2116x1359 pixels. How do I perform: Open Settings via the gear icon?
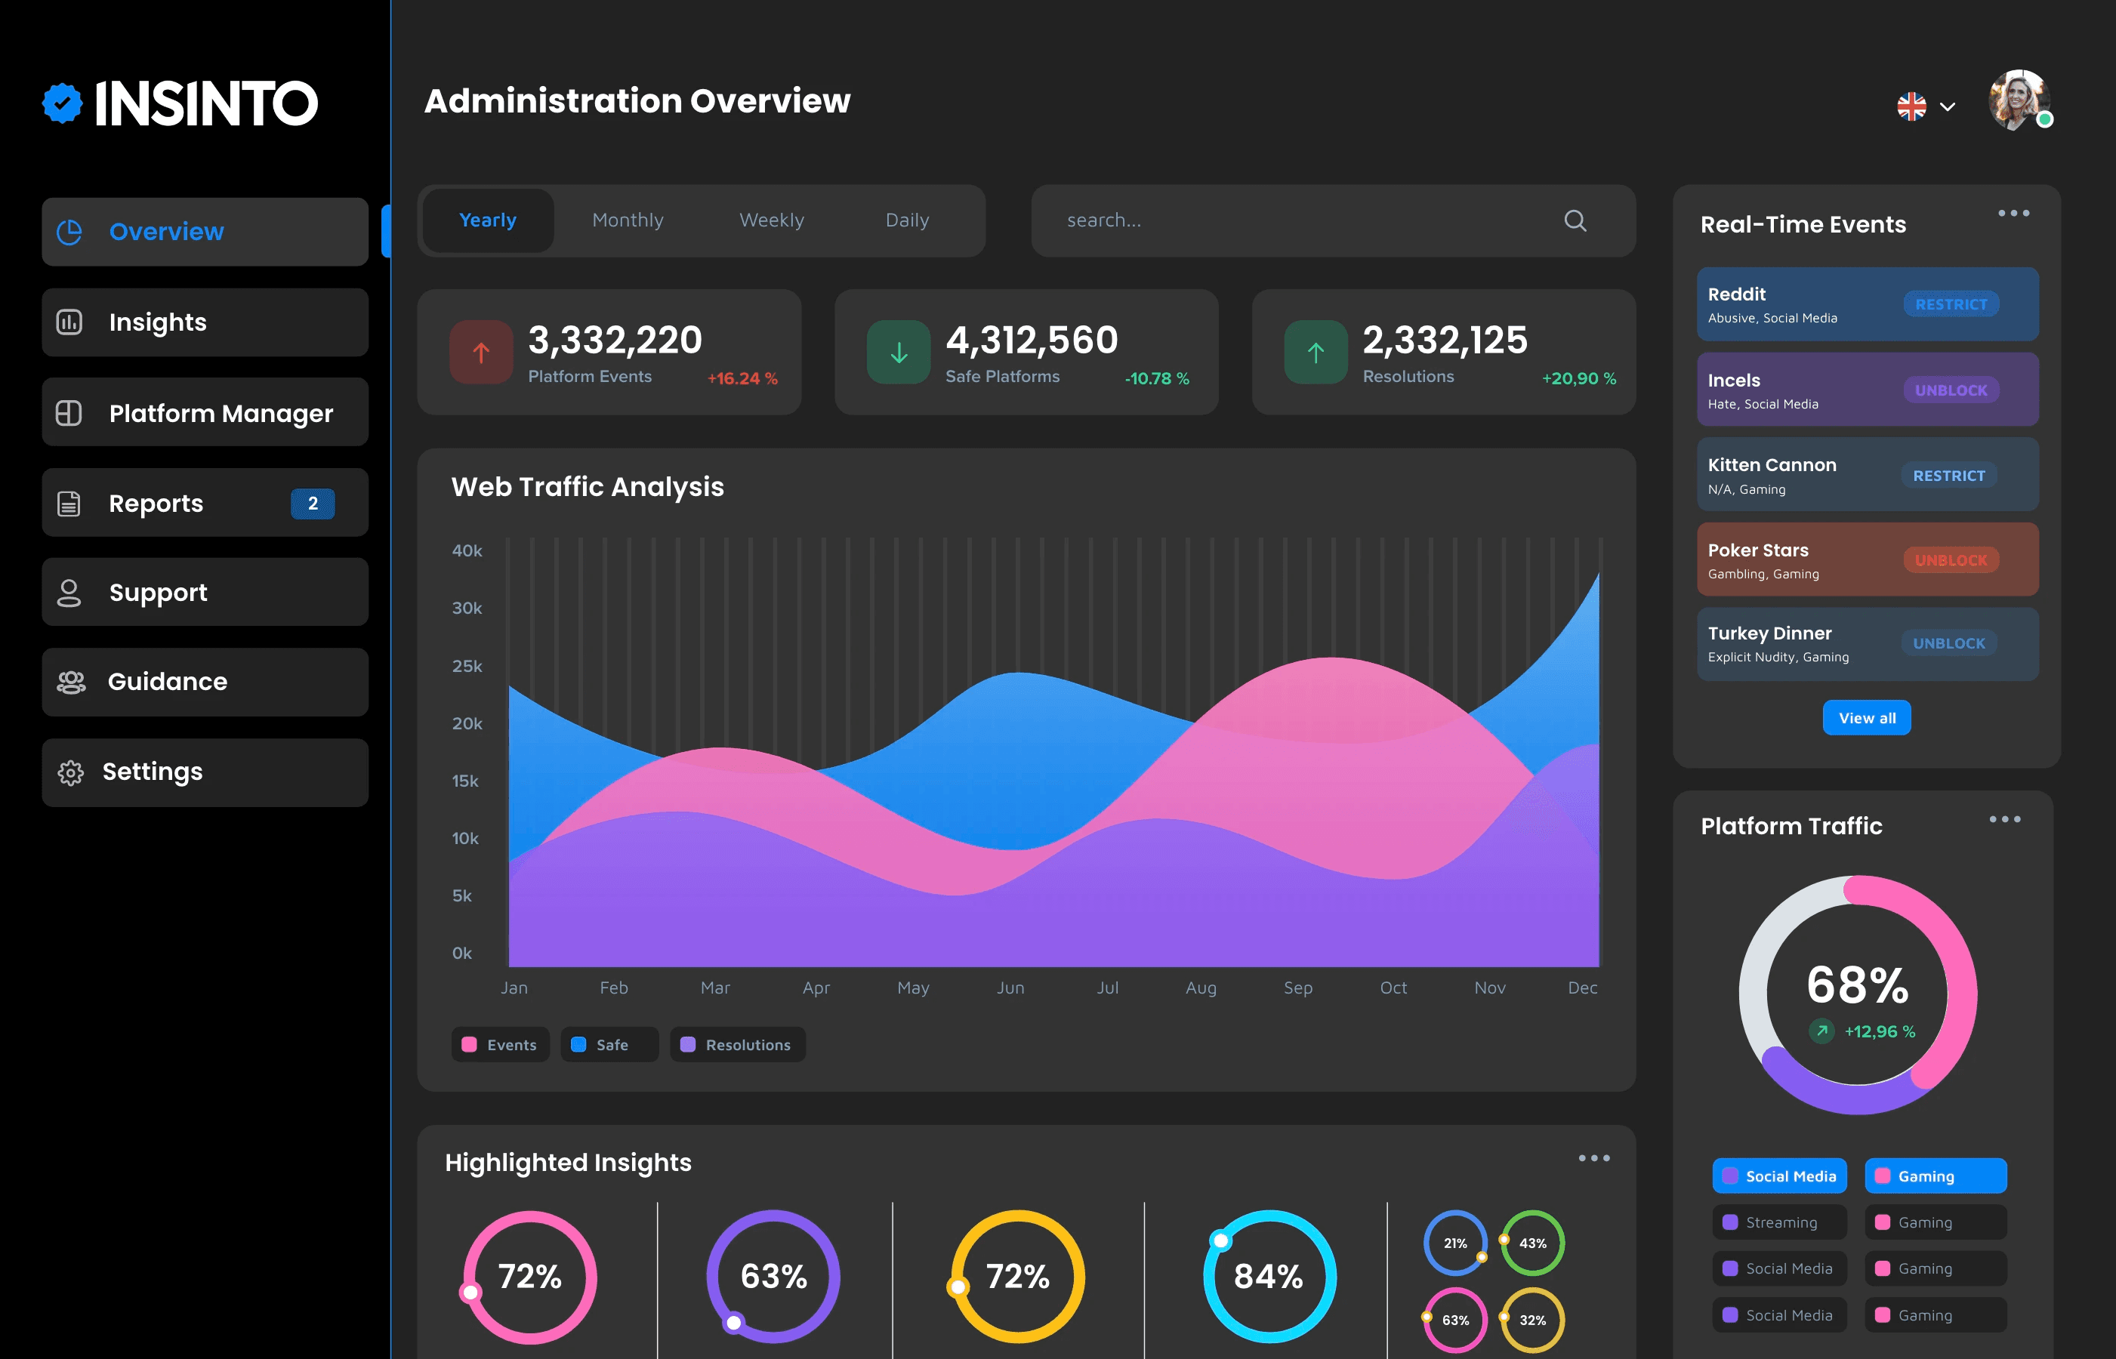click(70, 772)
